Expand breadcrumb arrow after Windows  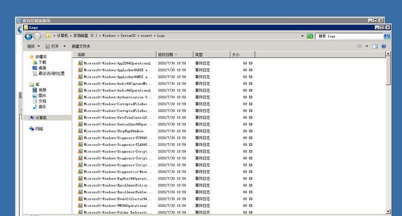pyautogui.click(x=118, y=36)
